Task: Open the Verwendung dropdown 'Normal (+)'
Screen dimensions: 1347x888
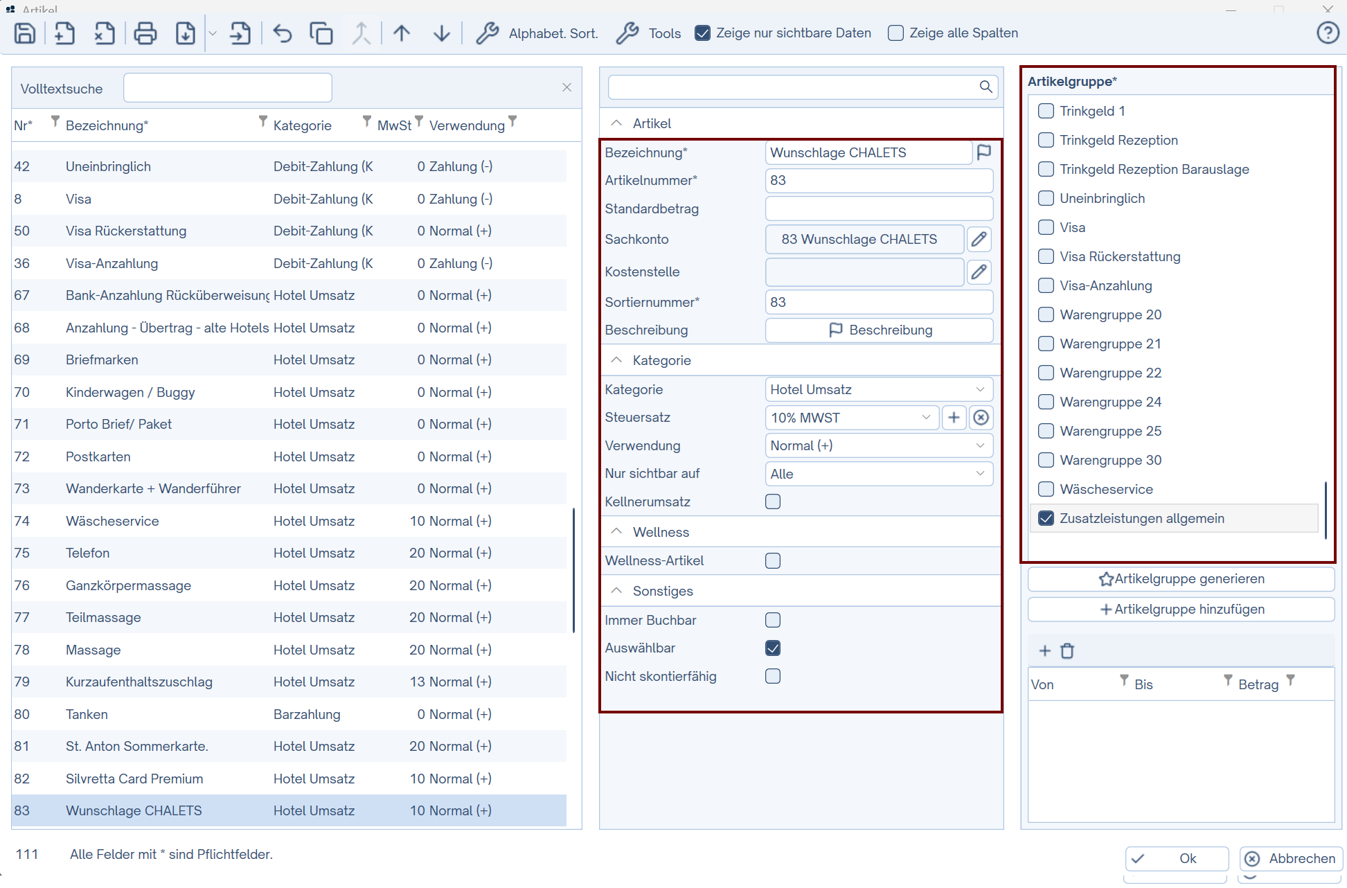Action: 878,445
